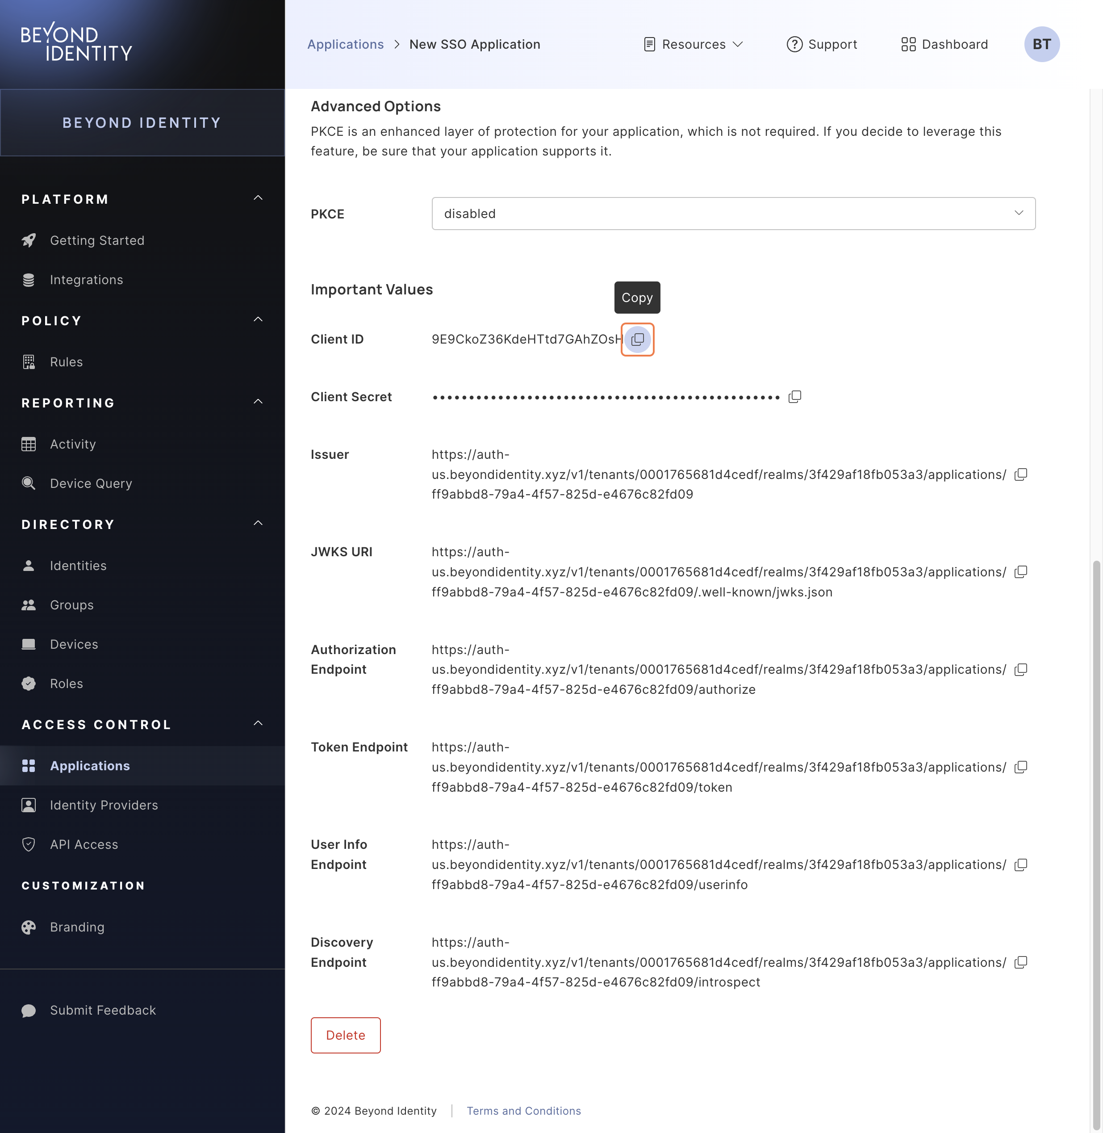
Task: Collapse the Access Control section
Action: pos(259,724)
